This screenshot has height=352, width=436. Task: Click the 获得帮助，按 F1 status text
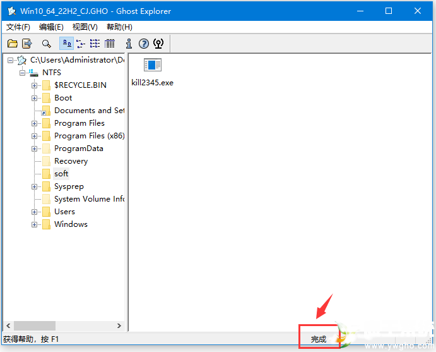pos(31,339)
